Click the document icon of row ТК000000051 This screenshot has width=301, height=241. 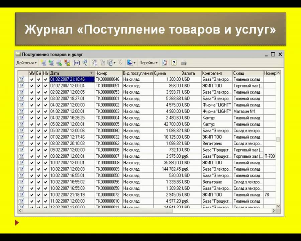tap(21, 86)
